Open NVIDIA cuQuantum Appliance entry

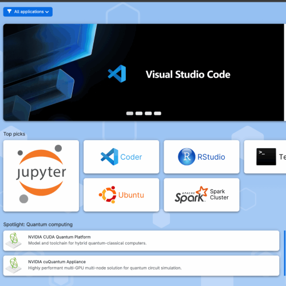[x=141, y=265]
